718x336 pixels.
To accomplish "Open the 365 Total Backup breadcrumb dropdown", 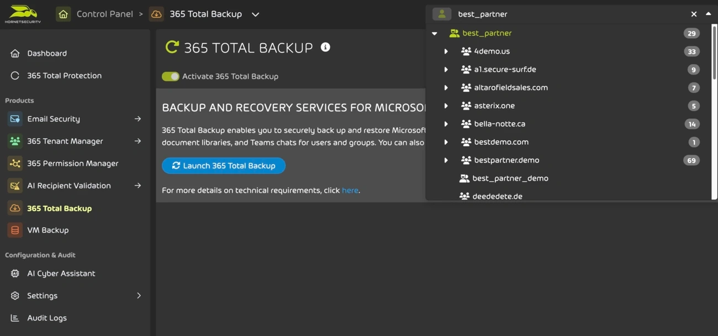I will 255,14.
